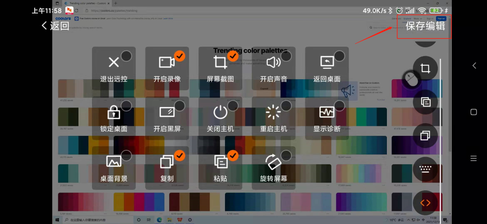
Task: Tap the floating paste round button
Action: click(425, 102)
